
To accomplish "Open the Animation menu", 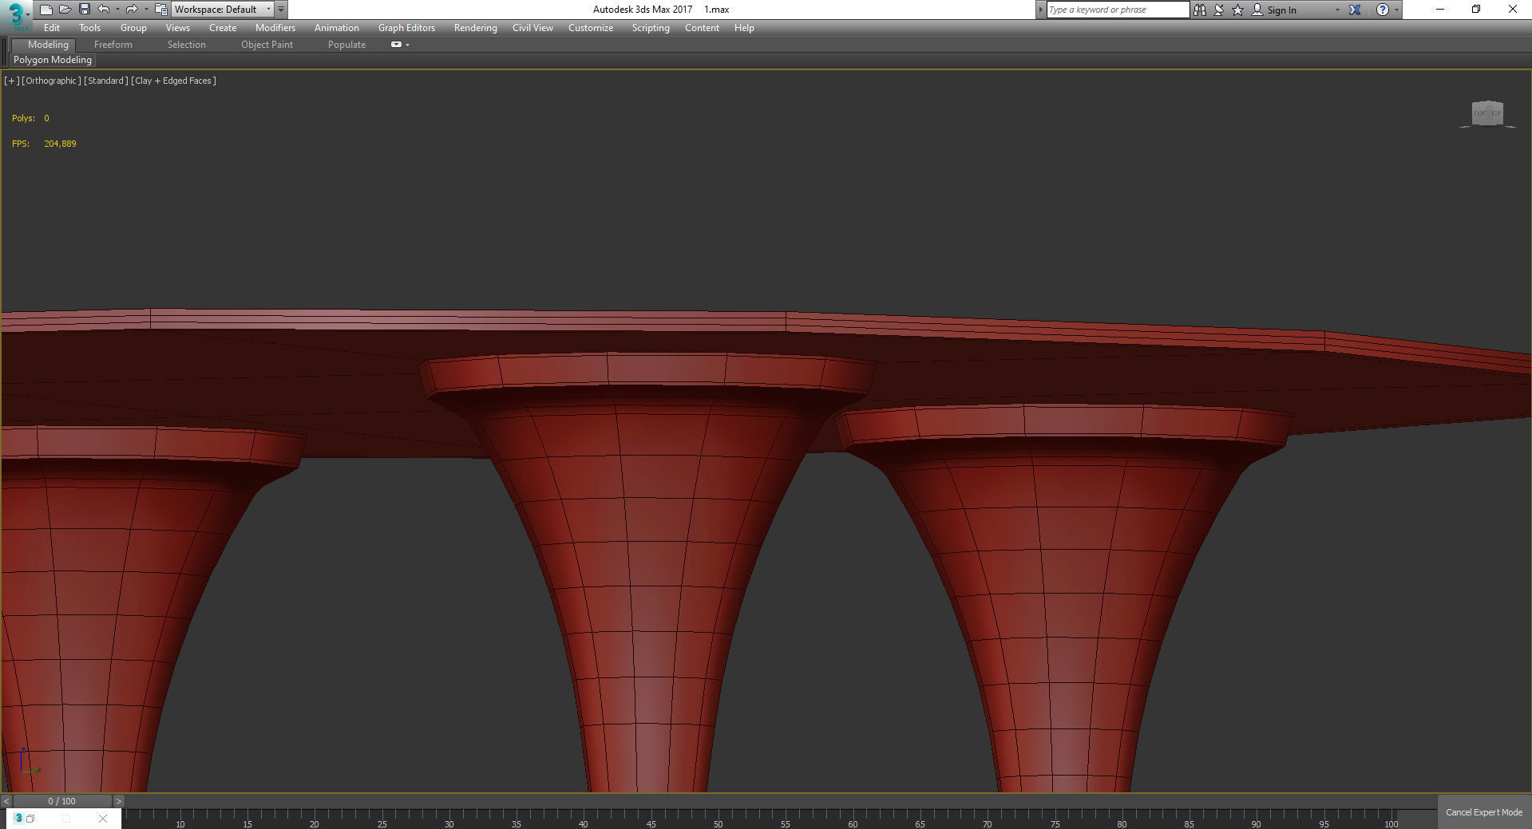I will (336, 28).
